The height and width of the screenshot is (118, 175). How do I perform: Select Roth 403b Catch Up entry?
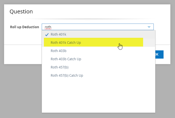(x=66, y=59)
